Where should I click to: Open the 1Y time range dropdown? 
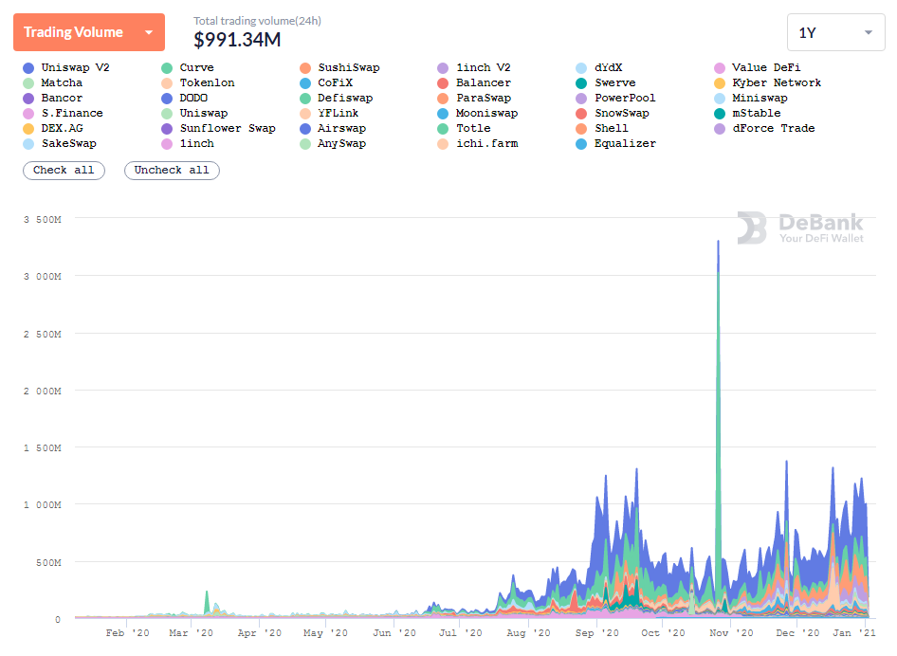coord(835,32)
